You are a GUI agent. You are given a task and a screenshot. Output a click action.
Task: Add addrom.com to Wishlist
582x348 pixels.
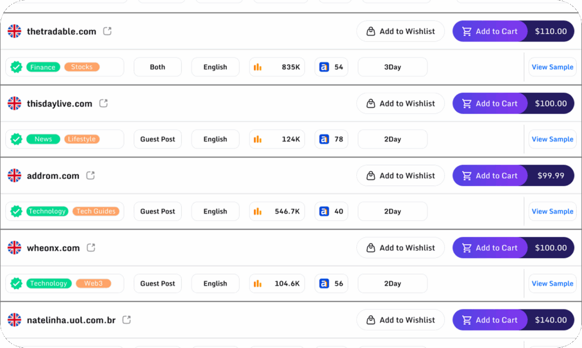[400, 176]
